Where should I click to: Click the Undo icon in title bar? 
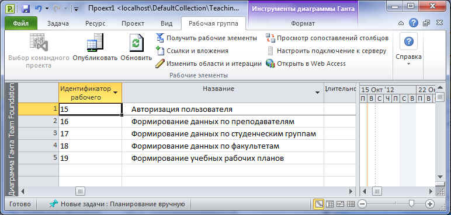39,9
